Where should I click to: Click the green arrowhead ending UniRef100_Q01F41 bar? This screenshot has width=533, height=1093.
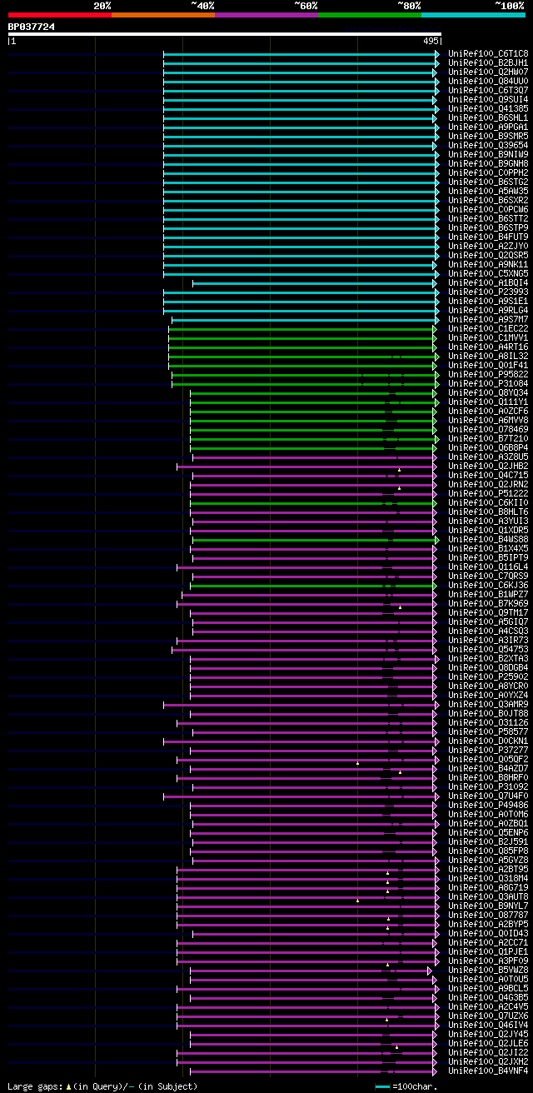436,366
